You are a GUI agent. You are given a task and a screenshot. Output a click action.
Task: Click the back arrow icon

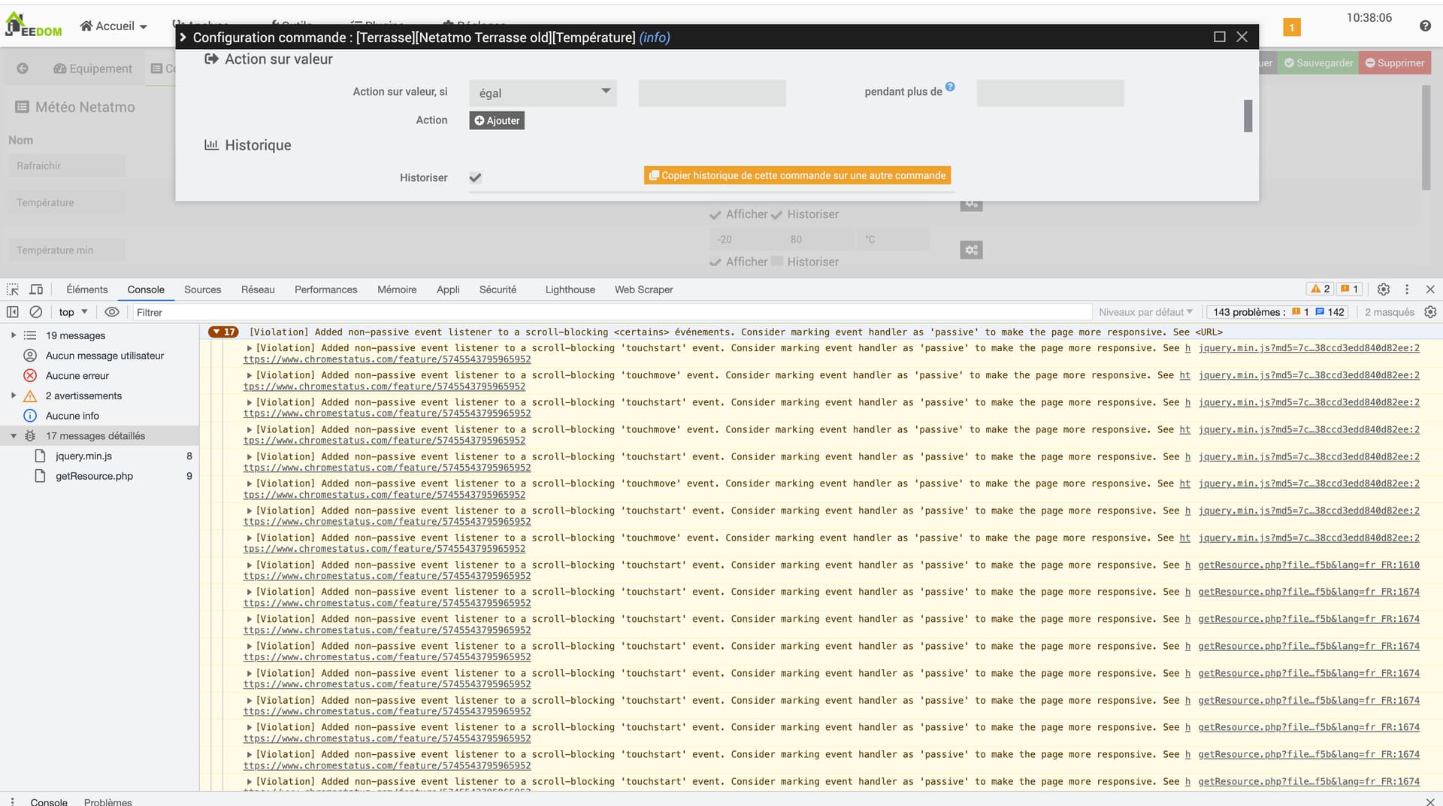[23, 68]
